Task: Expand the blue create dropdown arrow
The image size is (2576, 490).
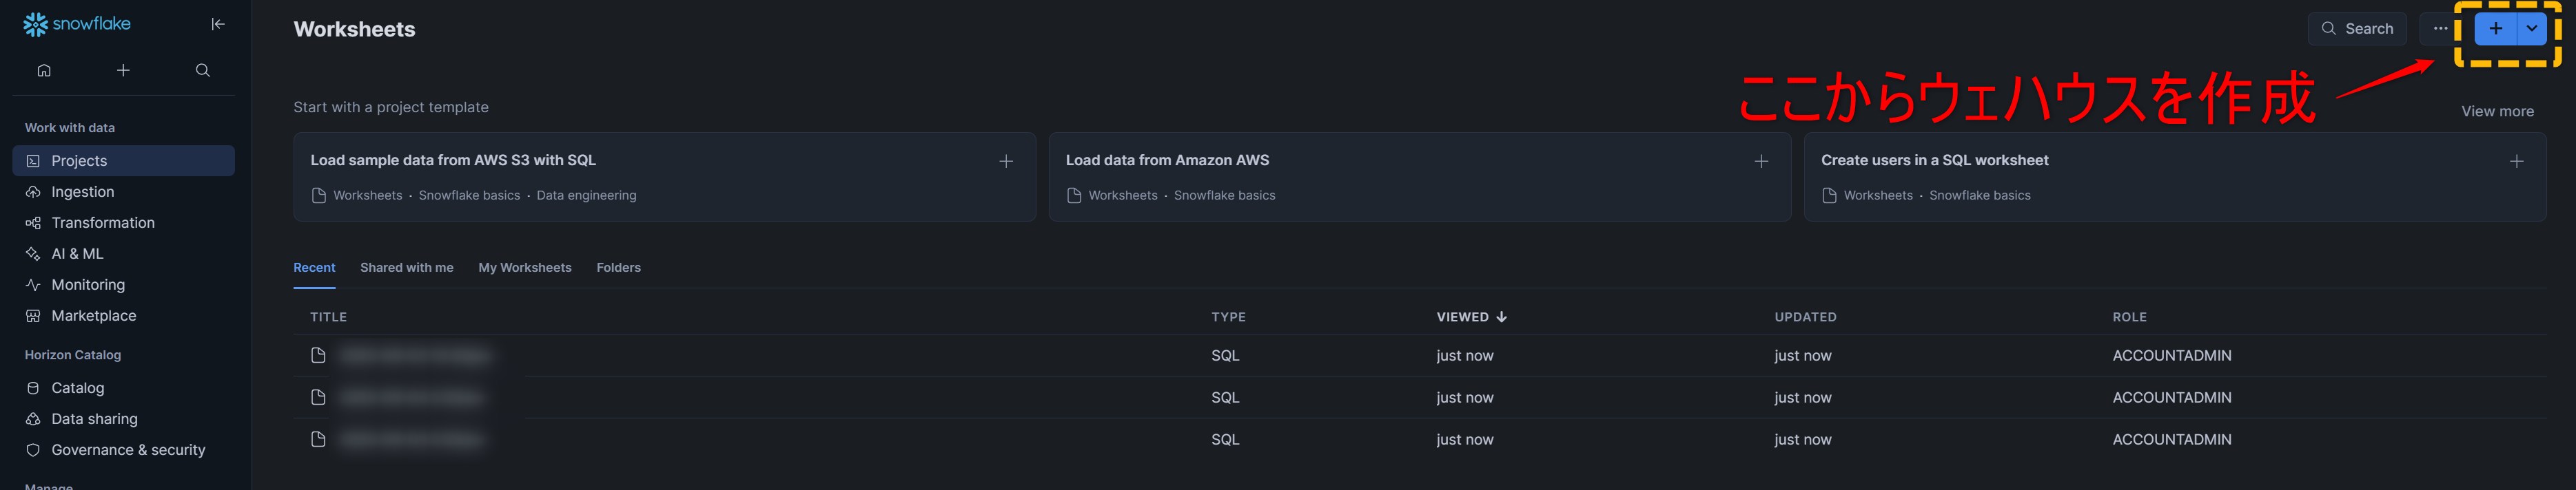Action: [2532, 29]
